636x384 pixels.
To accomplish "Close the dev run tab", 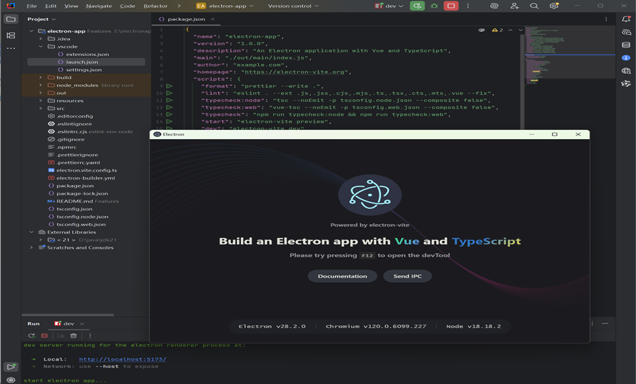I will pyautogui.click(x=82, y=323).
